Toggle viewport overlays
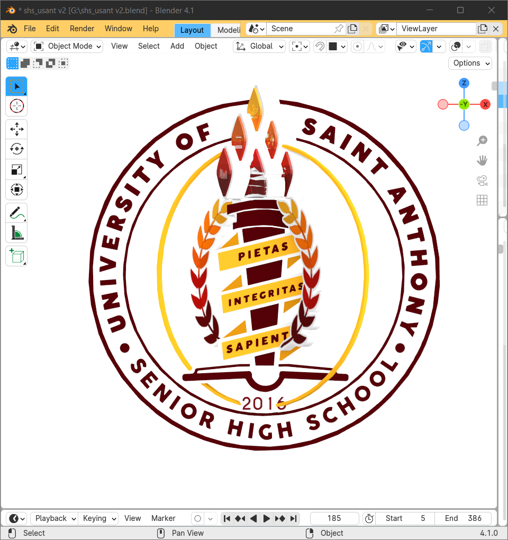Viewport: 508px width, 540px height. coord(456,46)
